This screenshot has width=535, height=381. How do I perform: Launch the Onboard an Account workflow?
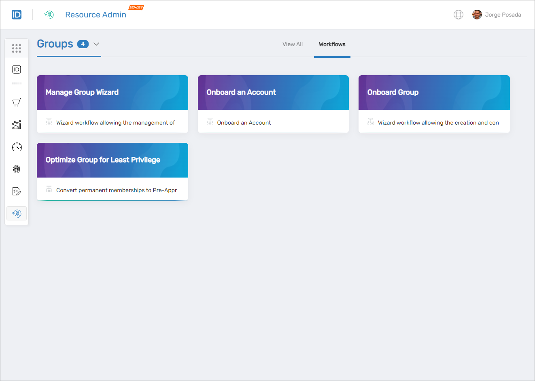(273, 104)
